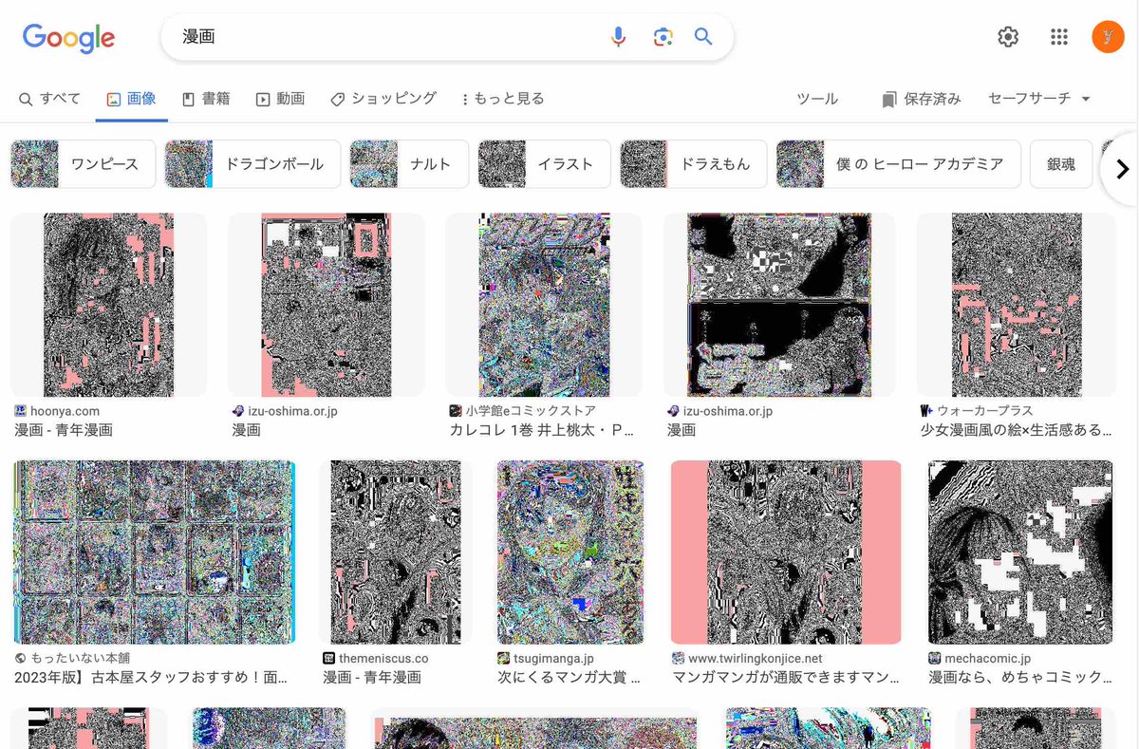Open 保存済み saved items
Viewport: 1139px width, 749px height.
pyautogui.click(x=921, y=99)
